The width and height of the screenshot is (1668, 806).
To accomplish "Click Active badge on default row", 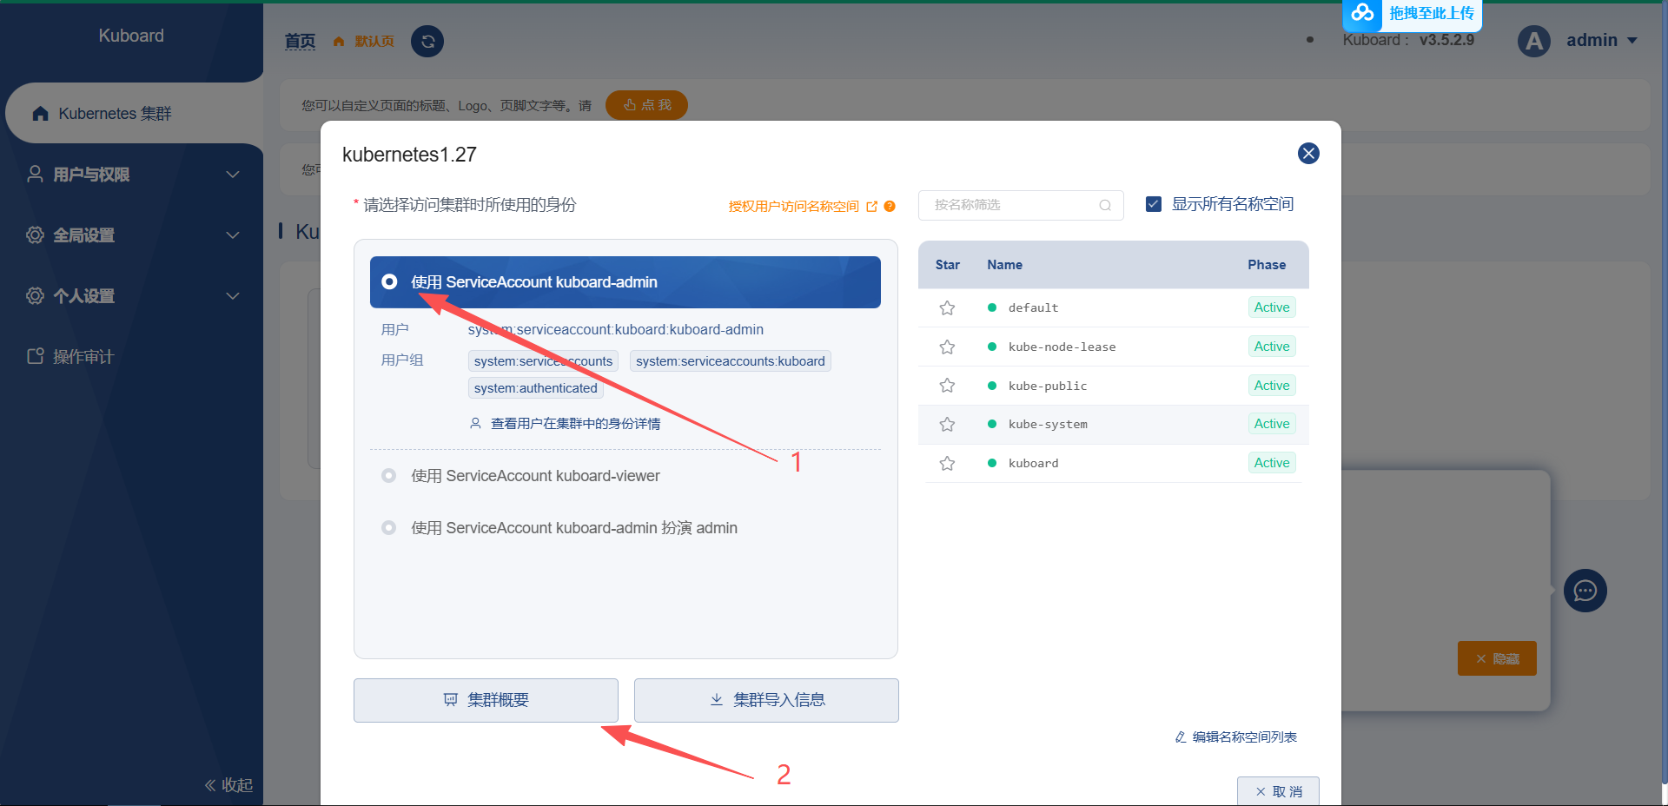I will 1272,307.
